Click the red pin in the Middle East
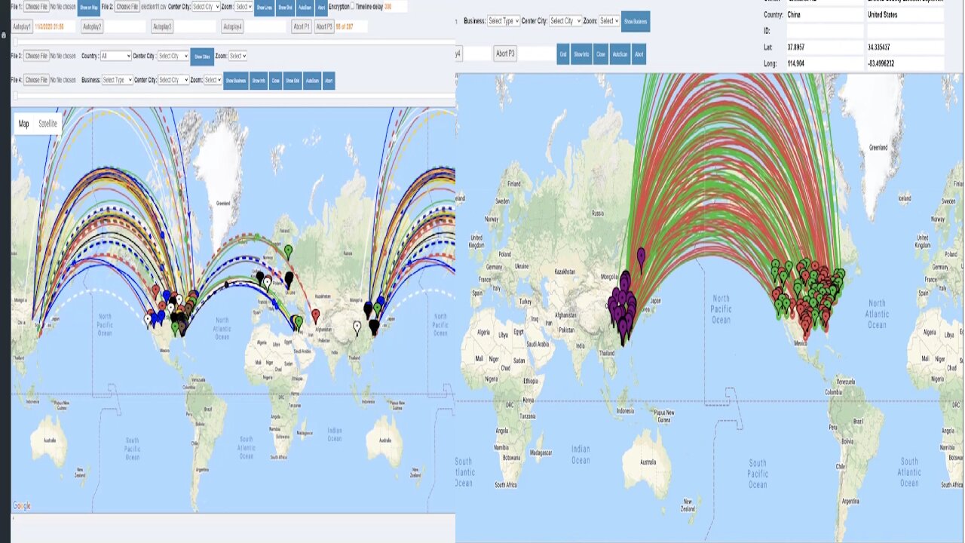Image resolution: width=965 pixels, height=543 pixels. click(x=316, y=315)
